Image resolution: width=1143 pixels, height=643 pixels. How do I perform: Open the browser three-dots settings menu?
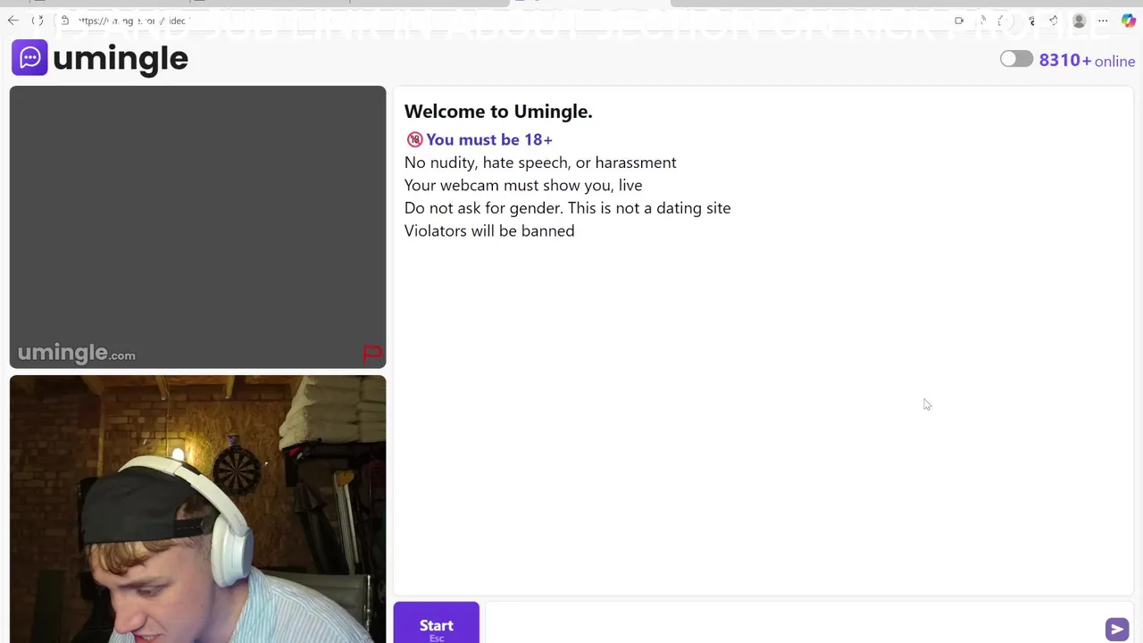pos(1104,21)
